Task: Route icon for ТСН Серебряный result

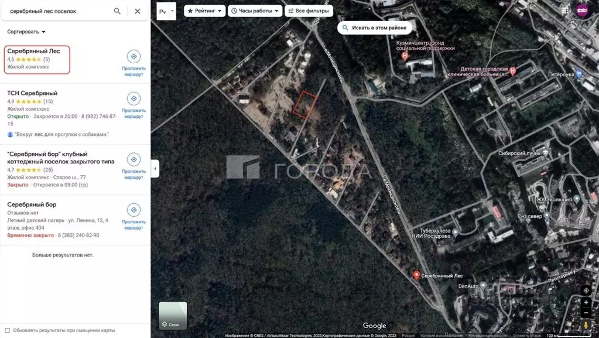Action: point(134,98)
